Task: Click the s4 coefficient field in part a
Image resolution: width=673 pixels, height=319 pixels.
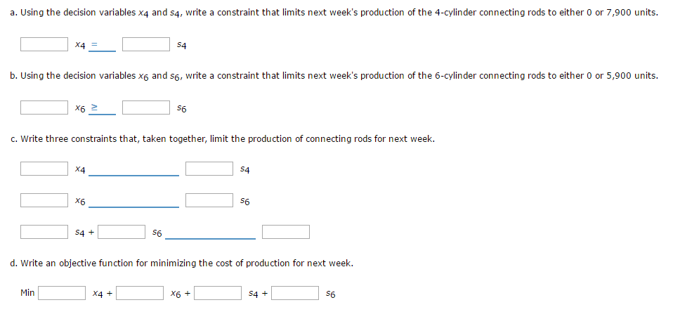Action: pos(146,44)
